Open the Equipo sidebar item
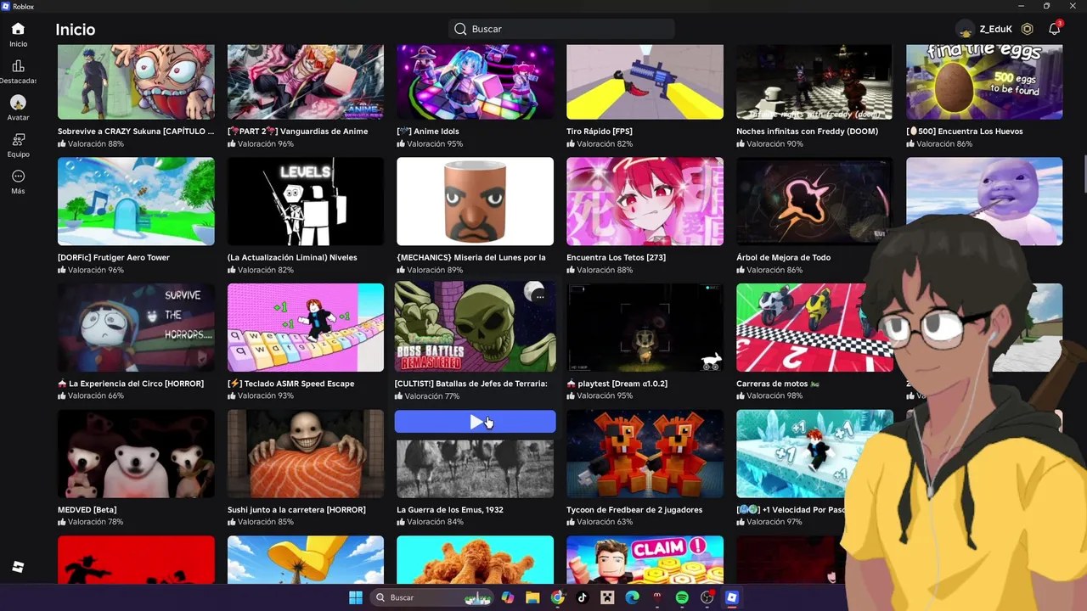 point(18,145)
